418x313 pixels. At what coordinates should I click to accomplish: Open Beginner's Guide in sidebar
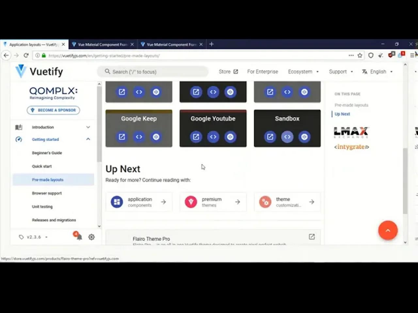point(47,153)
